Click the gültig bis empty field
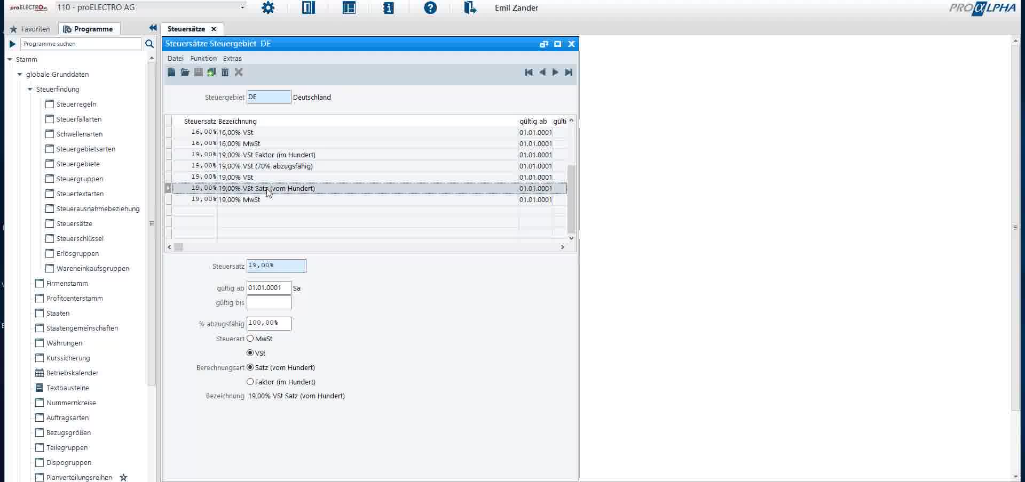Viewport: 1025px width, 482px height. 269,302
